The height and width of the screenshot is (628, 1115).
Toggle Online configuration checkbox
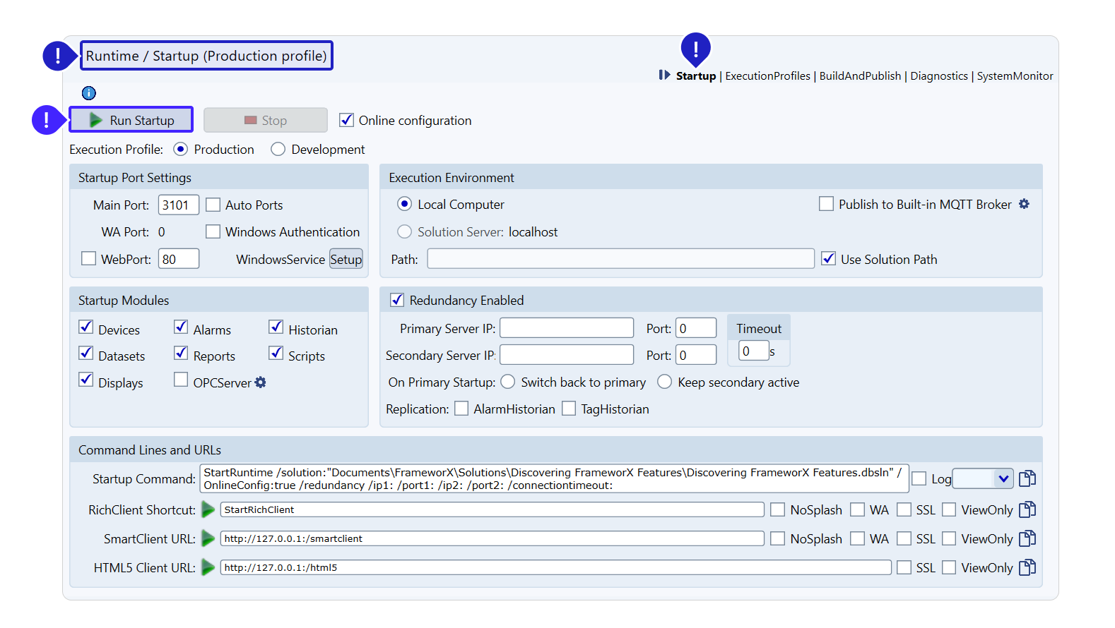[x=346, y=120]
